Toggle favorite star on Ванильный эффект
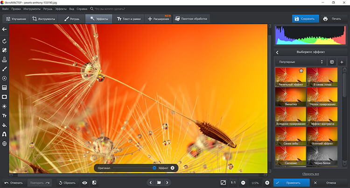The width and height of the screenshot is (350, 188). (x=301, y=71)
